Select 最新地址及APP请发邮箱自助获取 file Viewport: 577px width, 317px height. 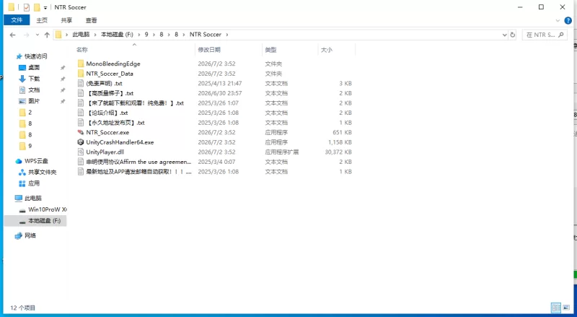[138, 171]
